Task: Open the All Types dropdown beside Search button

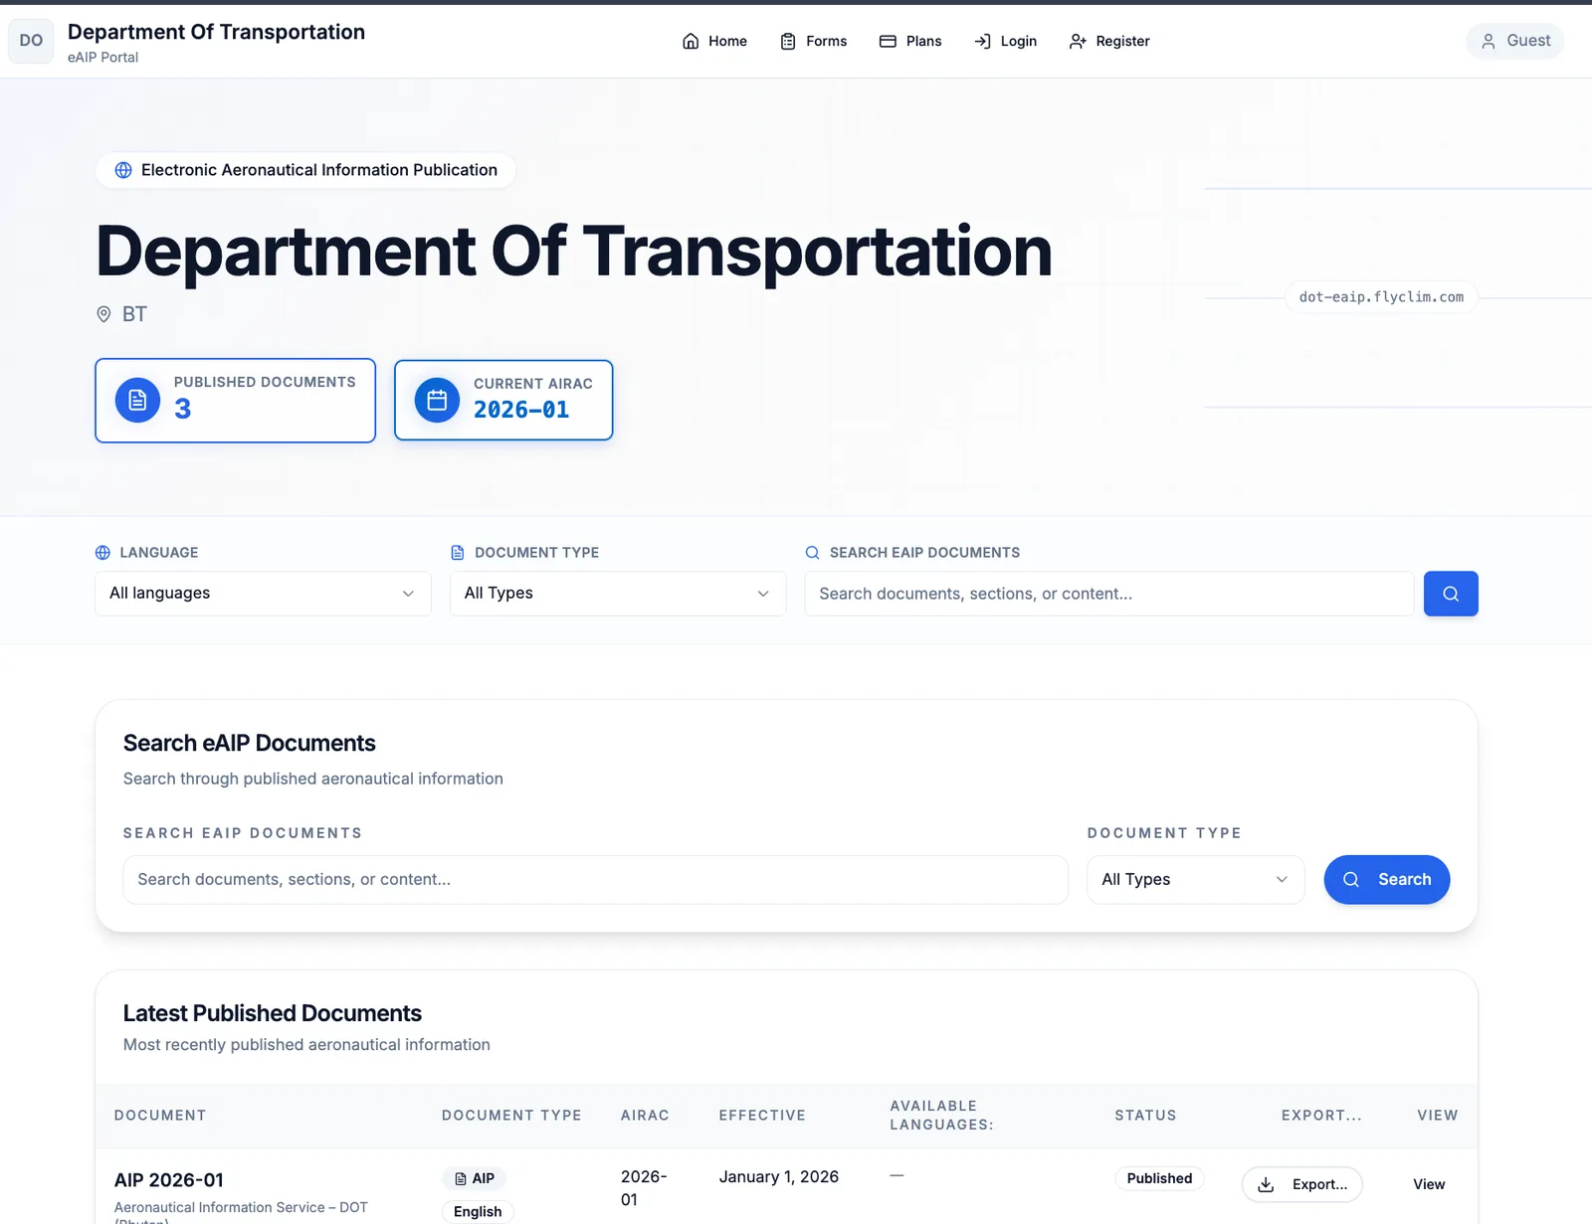Action: click(x=1195, y=879)
